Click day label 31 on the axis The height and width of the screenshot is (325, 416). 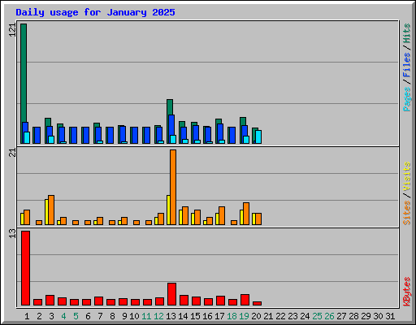pos(390,316)
